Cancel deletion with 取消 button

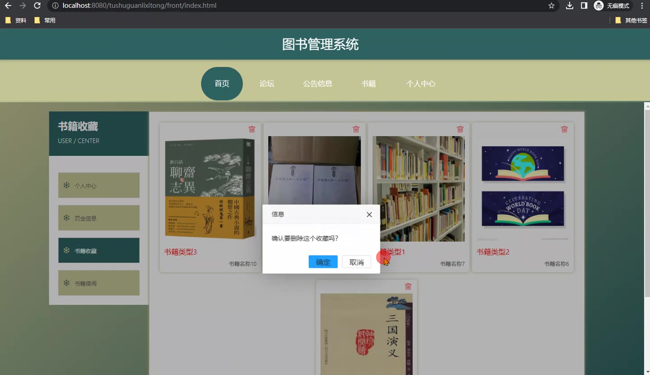(x=357, y=262)
